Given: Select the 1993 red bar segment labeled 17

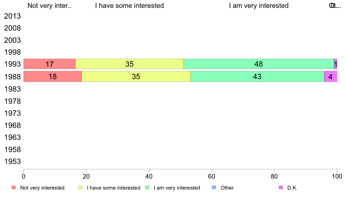Looking at the screenshot, I should [49, 64].
